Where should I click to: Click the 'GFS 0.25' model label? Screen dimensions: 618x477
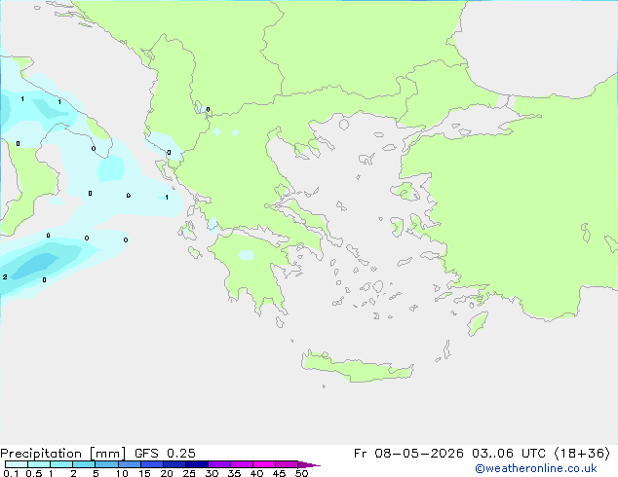pyautogui.click(x=165, y=454)
